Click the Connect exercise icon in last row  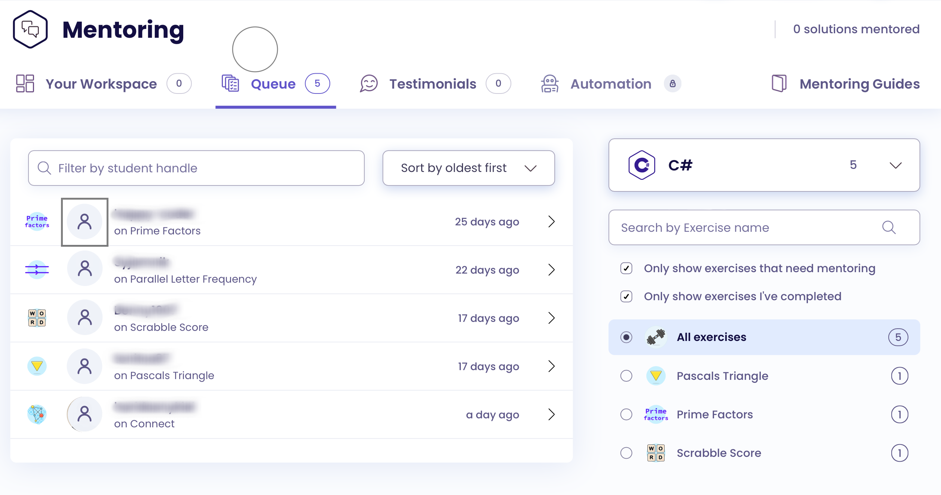tap(37, 414)
